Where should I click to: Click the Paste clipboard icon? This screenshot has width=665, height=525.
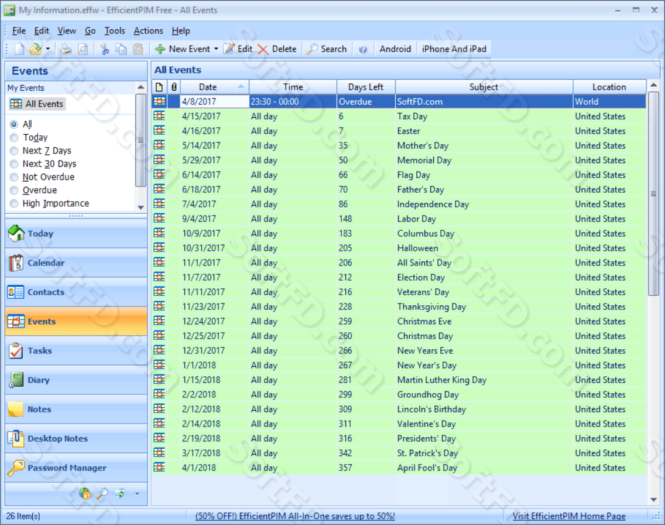pyautogui.click(x=138, y=49)
